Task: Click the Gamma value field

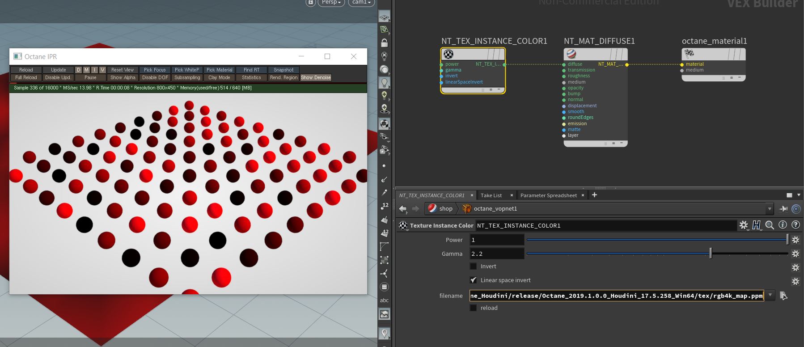Action: 496,254
